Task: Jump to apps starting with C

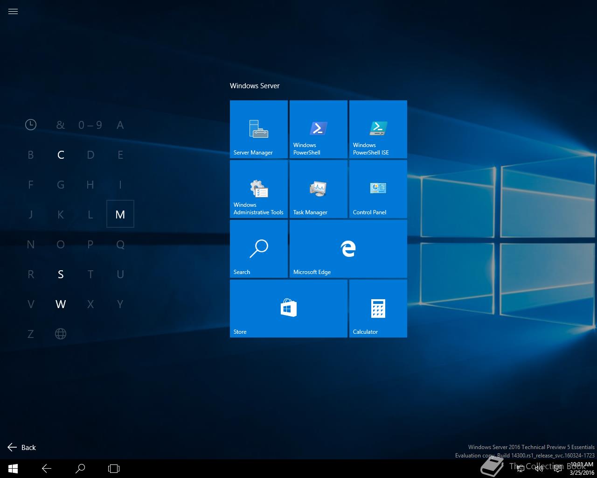Action: coord(61,155)
